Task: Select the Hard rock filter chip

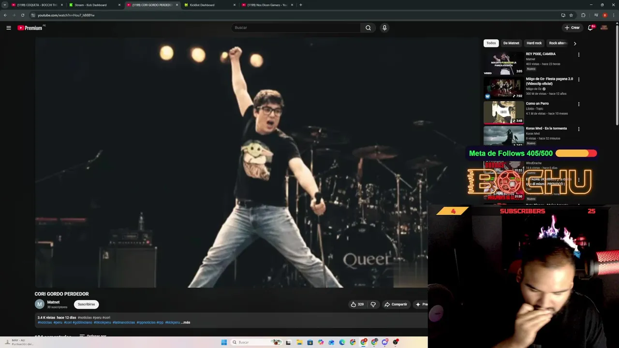Action: pyautogui.click(x=534, y=43)
